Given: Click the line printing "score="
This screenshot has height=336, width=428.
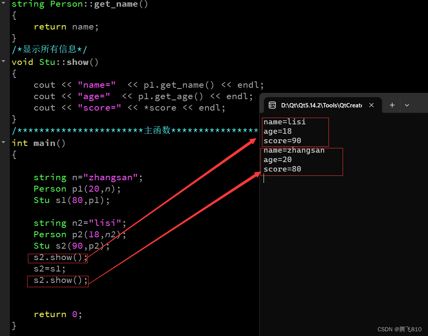Looking at the screenshot, I should click(129, 108).
